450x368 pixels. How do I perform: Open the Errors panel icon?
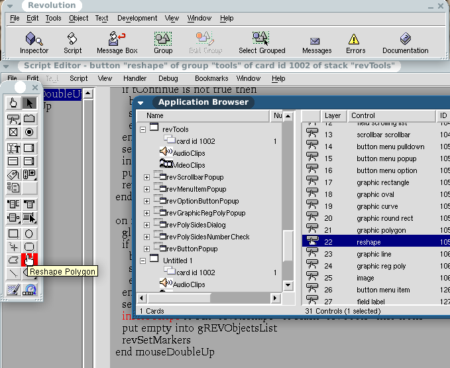[355, 42]
